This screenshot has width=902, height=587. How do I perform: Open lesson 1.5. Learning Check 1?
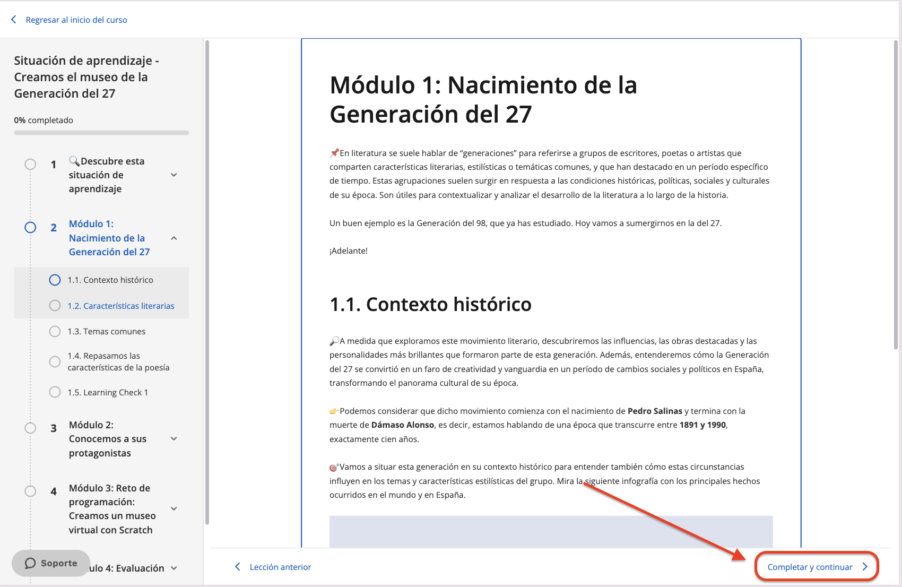(x=108, y=392)
